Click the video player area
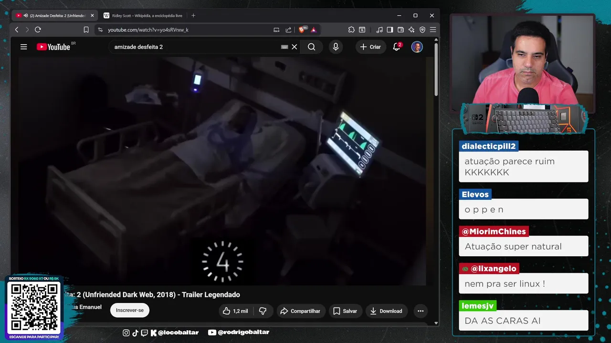 [222, 171]
